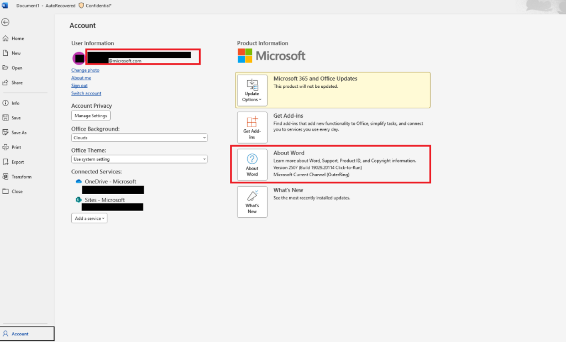Click the Home house icon
Image resolution: width=566 pixels, height=342 pixels.
pos(6,38)
